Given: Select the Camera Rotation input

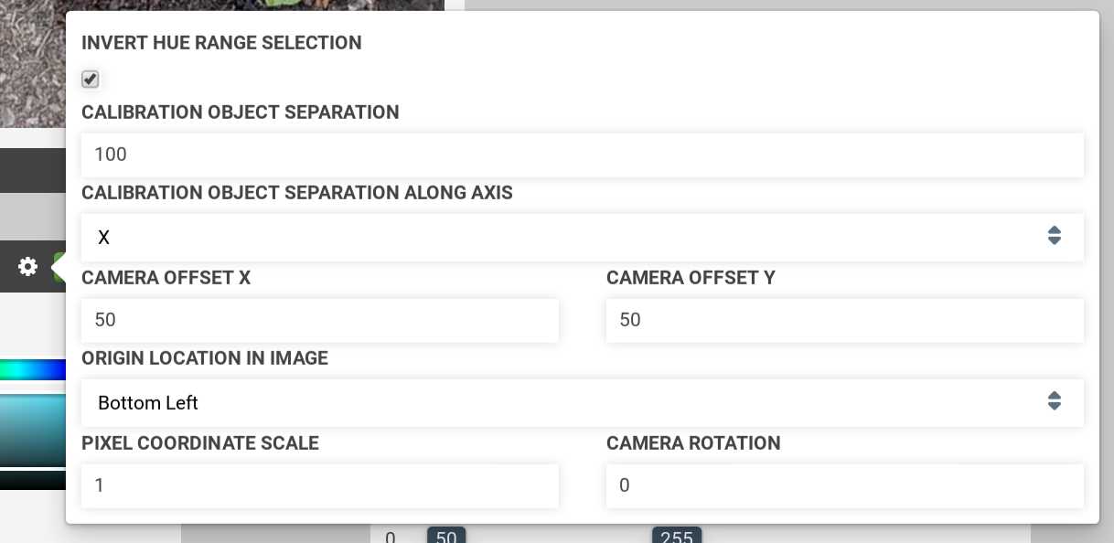Looking at the screenshot, I should point(844,485).
